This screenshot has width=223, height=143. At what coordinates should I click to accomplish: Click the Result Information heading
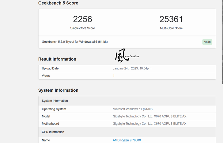point(57,59)
